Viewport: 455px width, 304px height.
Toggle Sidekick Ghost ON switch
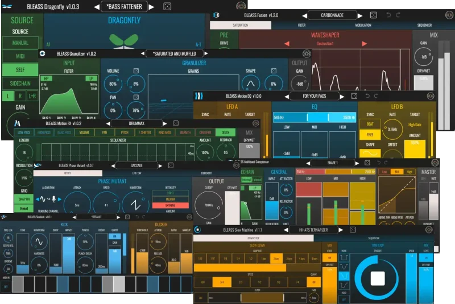[x=115, y=236]
